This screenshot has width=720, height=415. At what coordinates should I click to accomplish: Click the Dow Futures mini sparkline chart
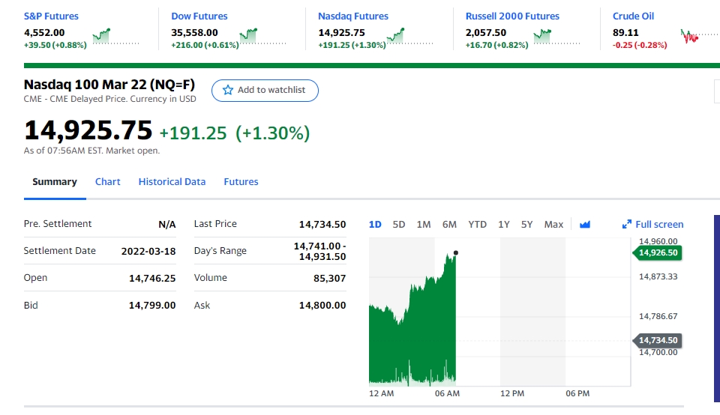point(262,36)
